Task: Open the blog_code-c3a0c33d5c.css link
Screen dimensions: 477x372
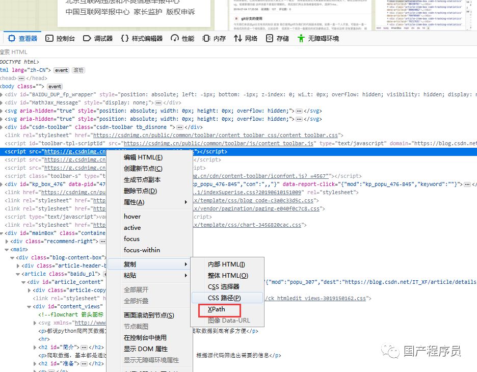Action: click(x=253, y=201)
